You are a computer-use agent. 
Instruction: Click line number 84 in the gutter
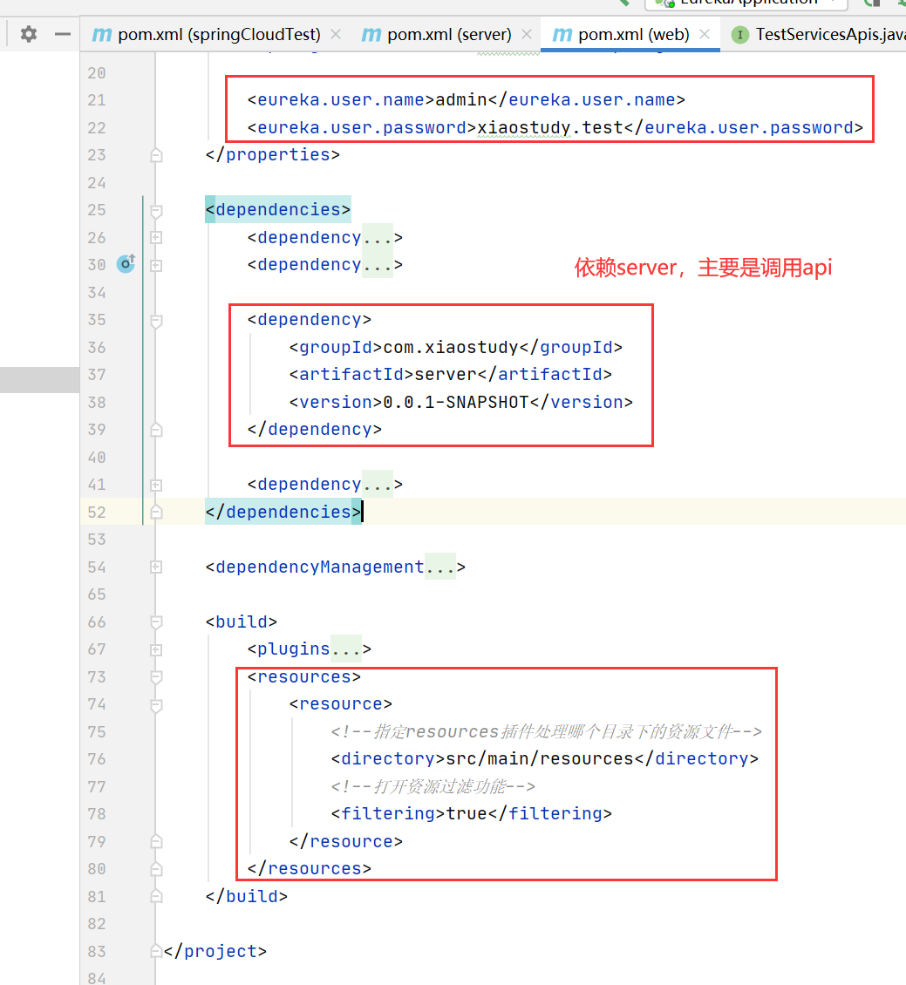coord(97,978)
